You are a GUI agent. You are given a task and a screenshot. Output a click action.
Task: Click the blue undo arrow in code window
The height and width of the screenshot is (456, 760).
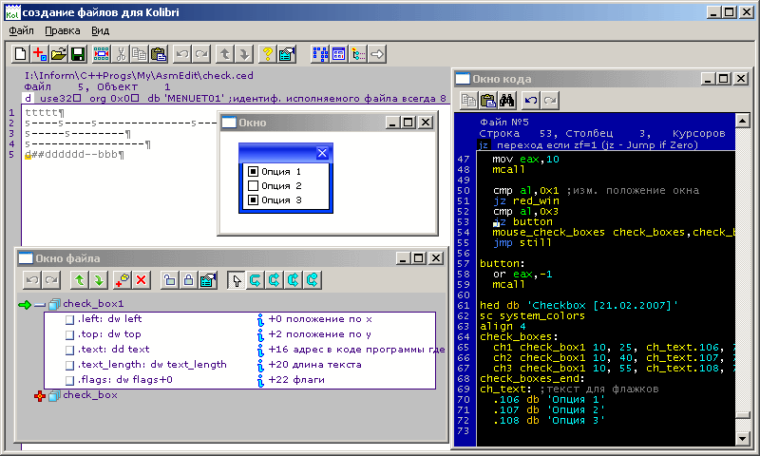(x=531, y=101)
